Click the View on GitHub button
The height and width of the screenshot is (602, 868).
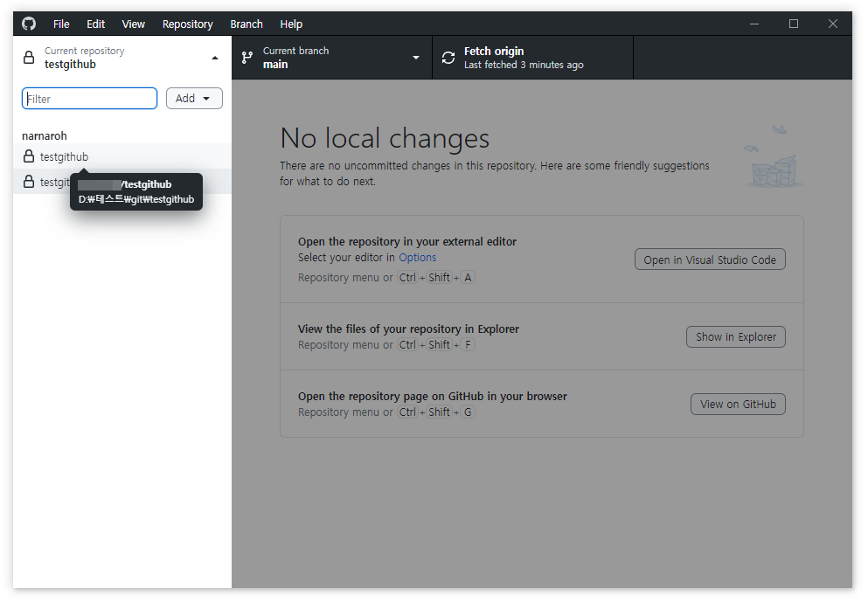click(x=738, y=405)
